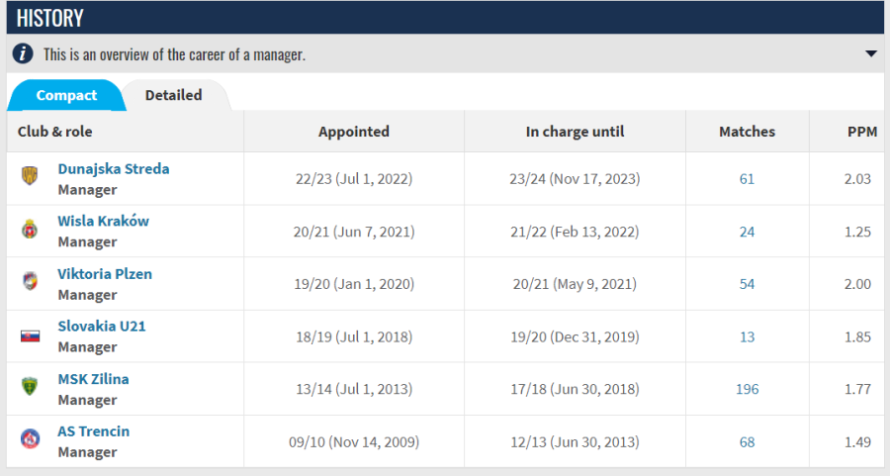Click the info icon beside overview text
The width and height of the screenshot is (890, 476).
tap(23, 54)
